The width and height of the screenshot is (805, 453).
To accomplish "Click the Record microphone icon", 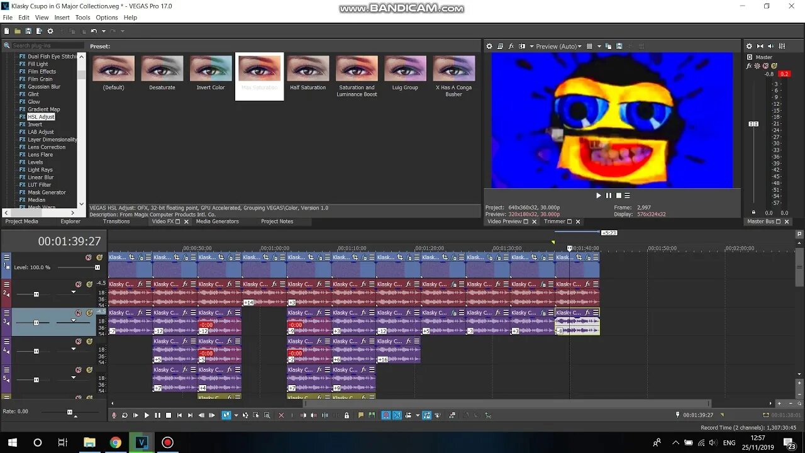I will point(114,415).
